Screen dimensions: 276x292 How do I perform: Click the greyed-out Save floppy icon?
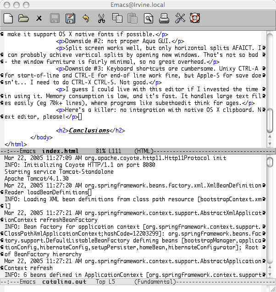(x=55, y=18)
